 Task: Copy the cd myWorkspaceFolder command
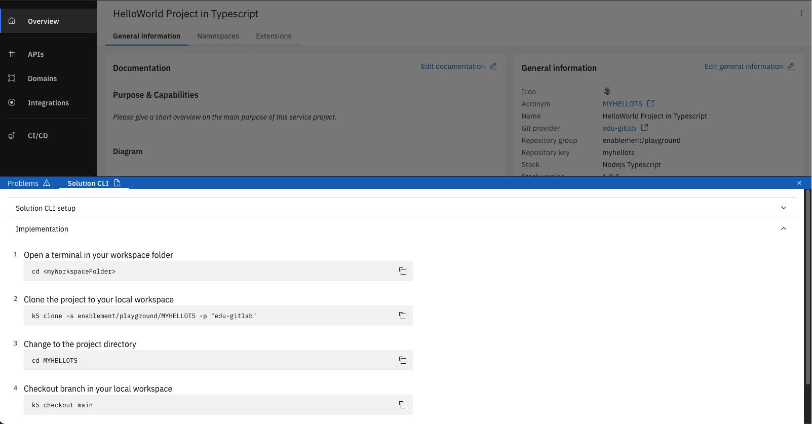[403, 271]
